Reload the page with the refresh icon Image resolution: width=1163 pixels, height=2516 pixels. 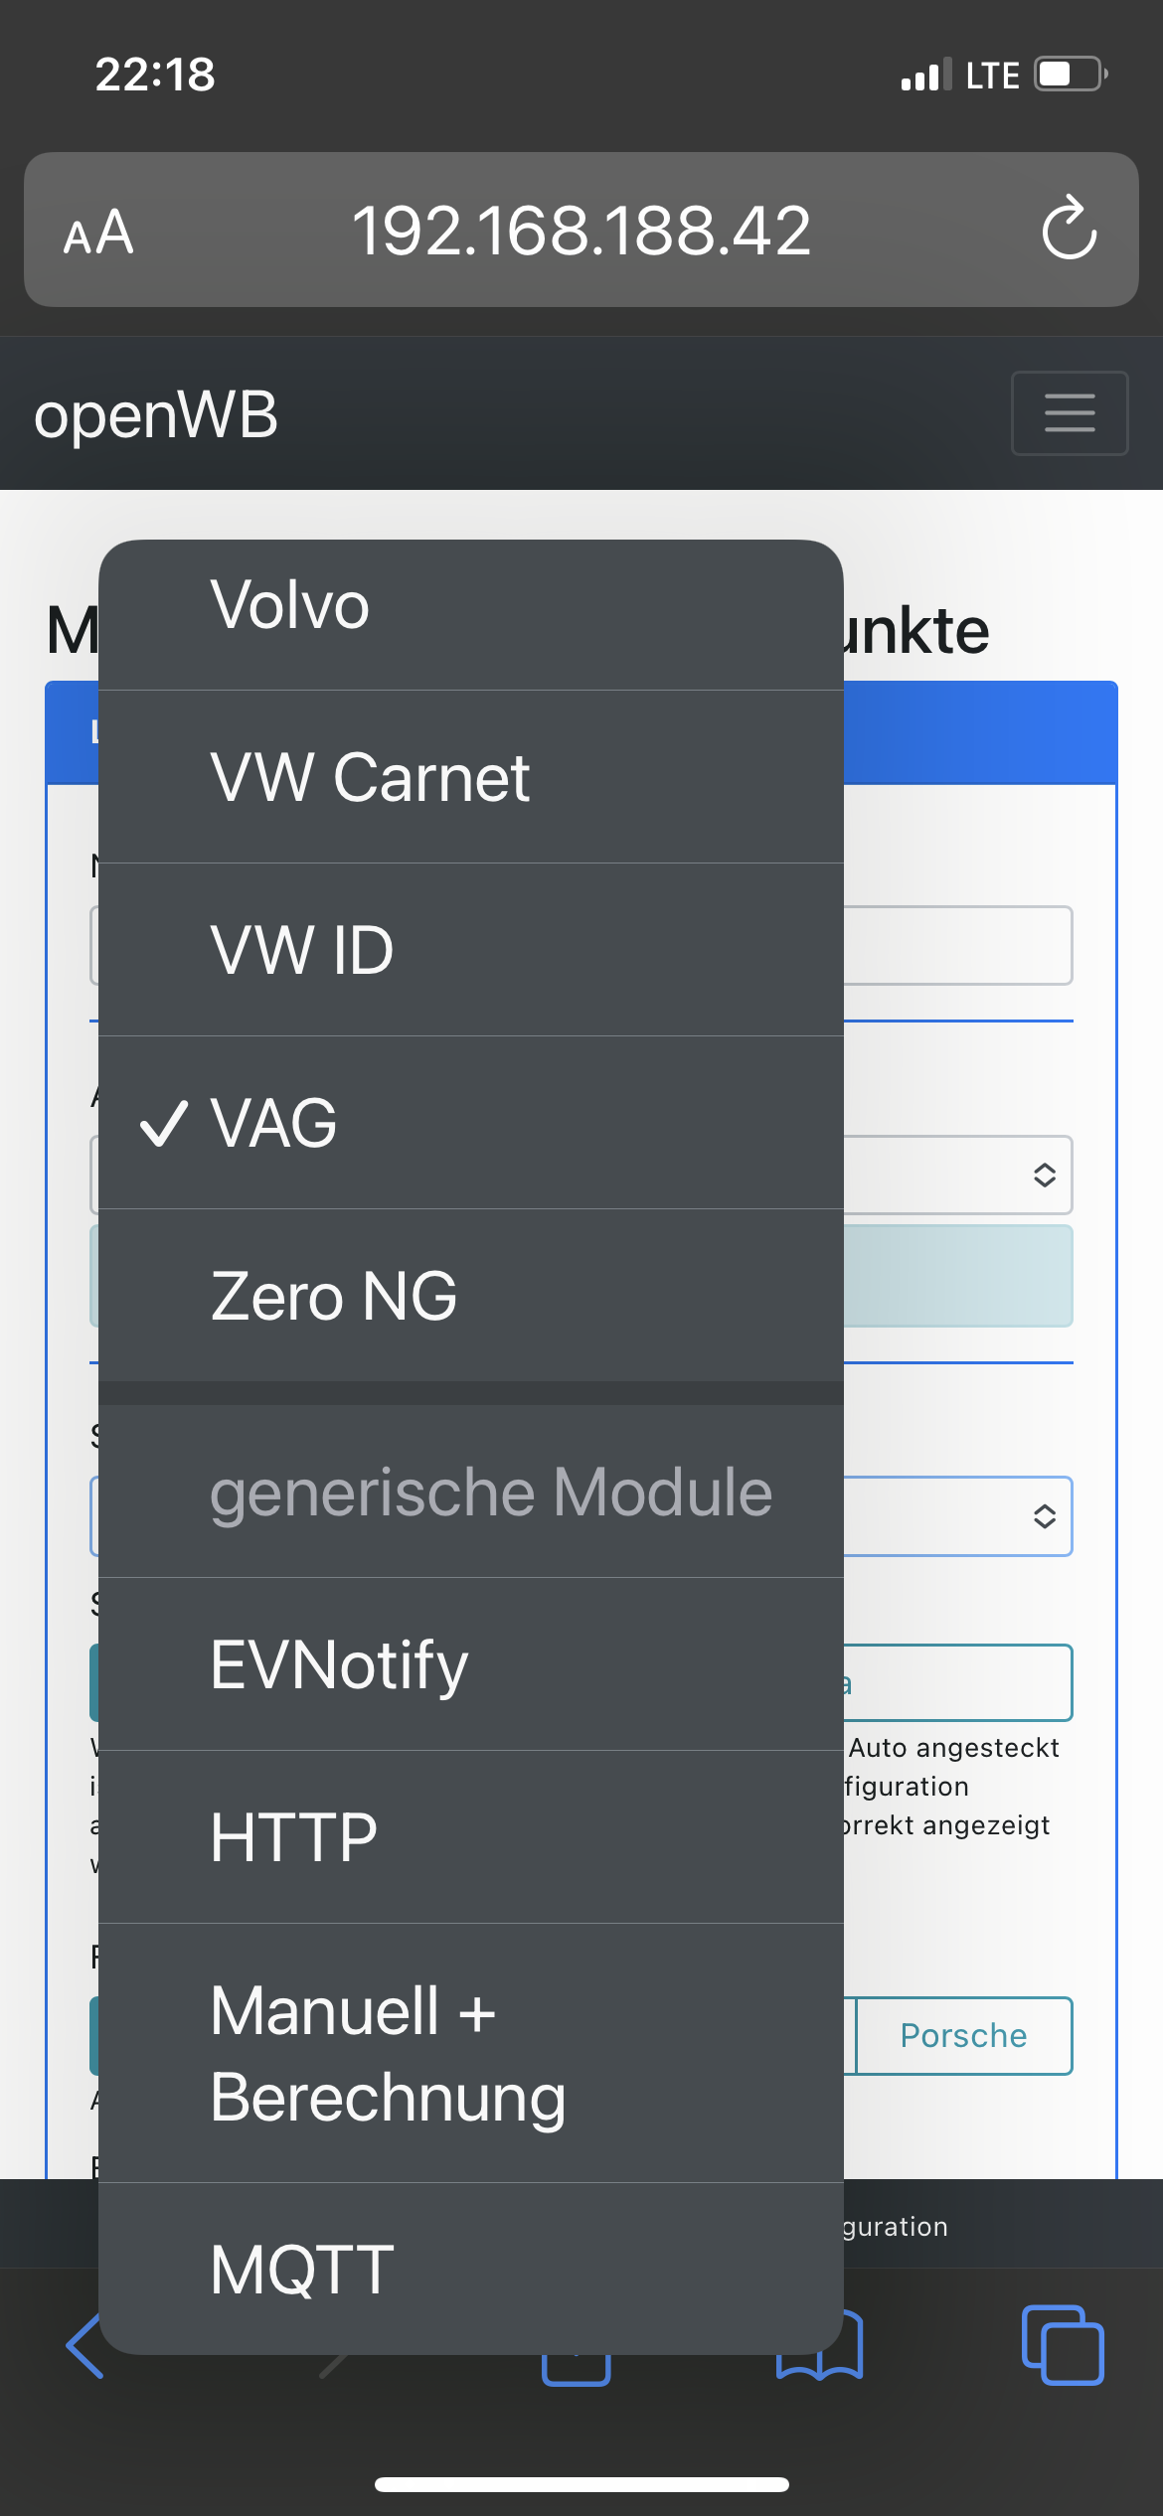pos(1069,230)
